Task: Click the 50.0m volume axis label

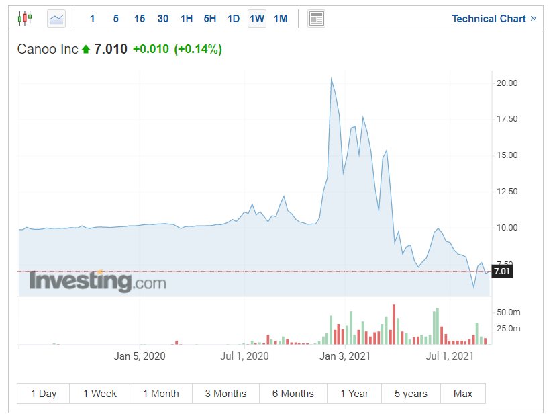Action: pos(508,312)
